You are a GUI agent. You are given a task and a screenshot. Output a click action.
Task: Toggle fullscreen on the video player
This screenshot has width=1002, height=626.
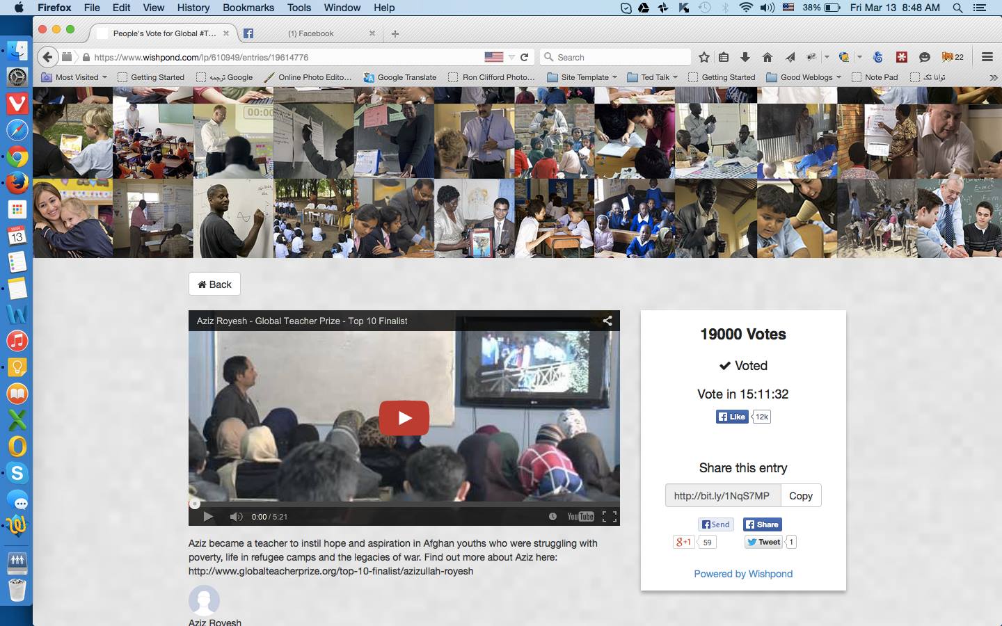coord(610,517)
